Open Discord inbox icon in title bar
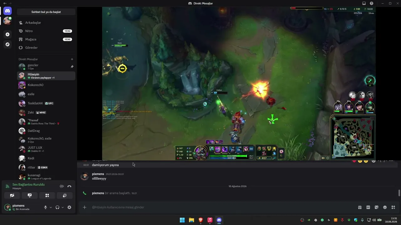Image resolution: width=401 pixels, height=225 pixels. [364, 3]
